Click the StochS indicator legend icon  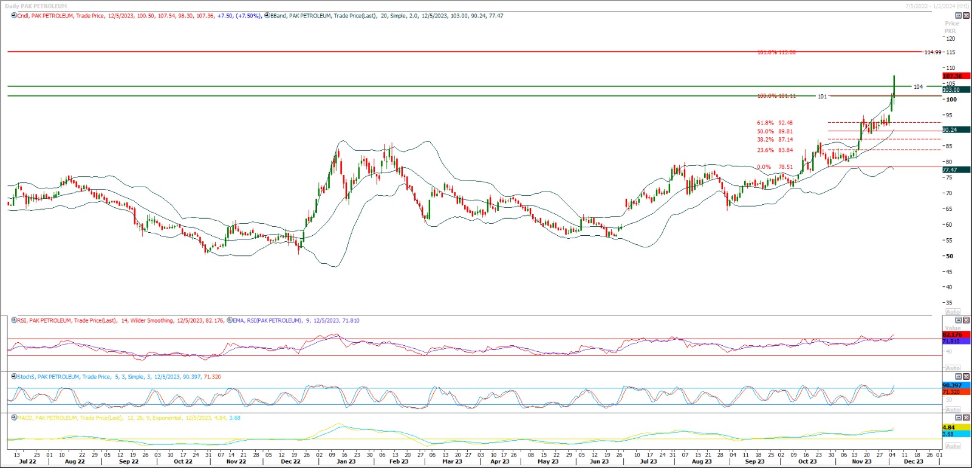click(x=14, y=377)
